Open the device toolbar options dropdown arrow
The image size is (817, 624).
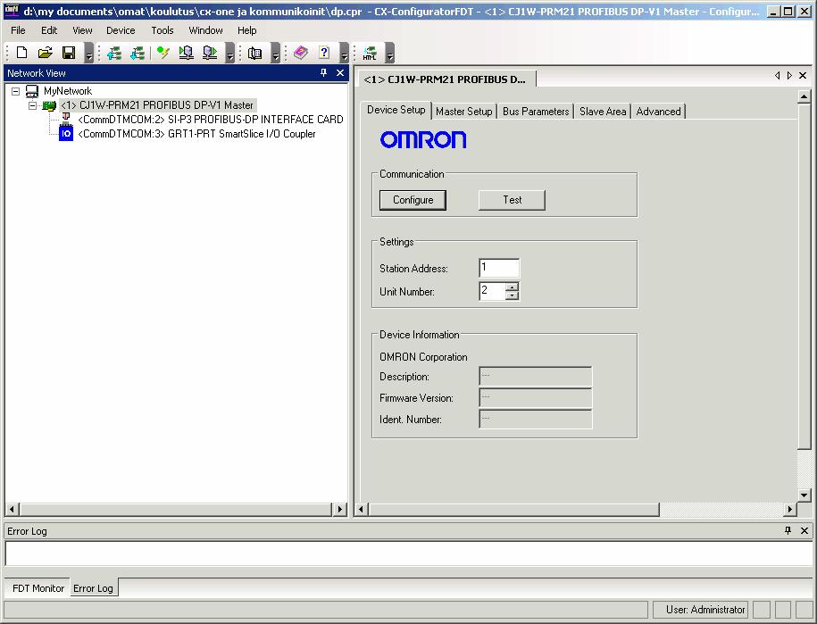tap(229, 53)
